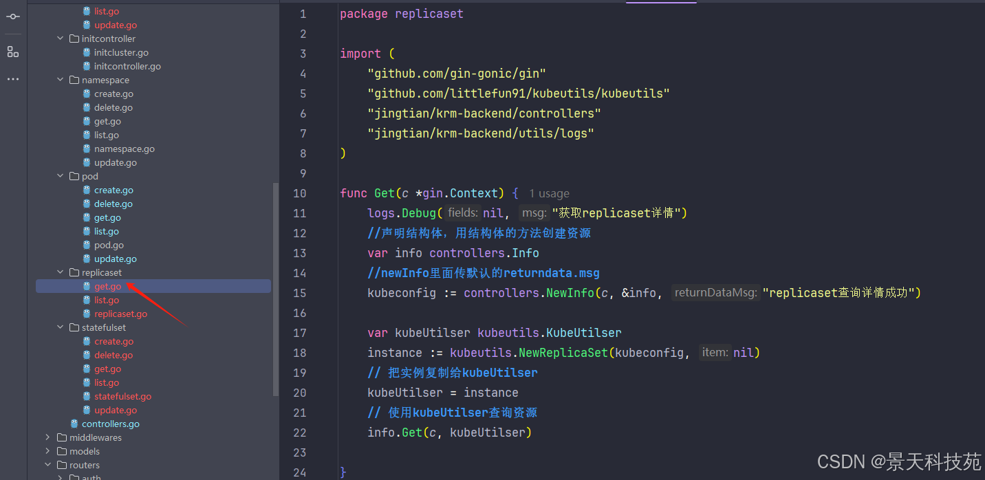This screenshot has width=985, height=480.
Task: Click the import string "github.com/gin-gonic/gin"
Action: pos(457,74)
